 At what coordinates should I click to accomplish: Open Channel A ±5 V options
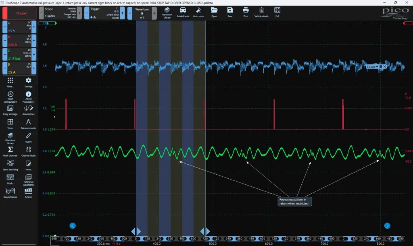(19, 27)
